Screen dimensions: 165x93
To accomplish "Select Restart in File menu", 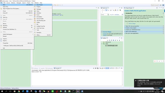I will (17, 36).
